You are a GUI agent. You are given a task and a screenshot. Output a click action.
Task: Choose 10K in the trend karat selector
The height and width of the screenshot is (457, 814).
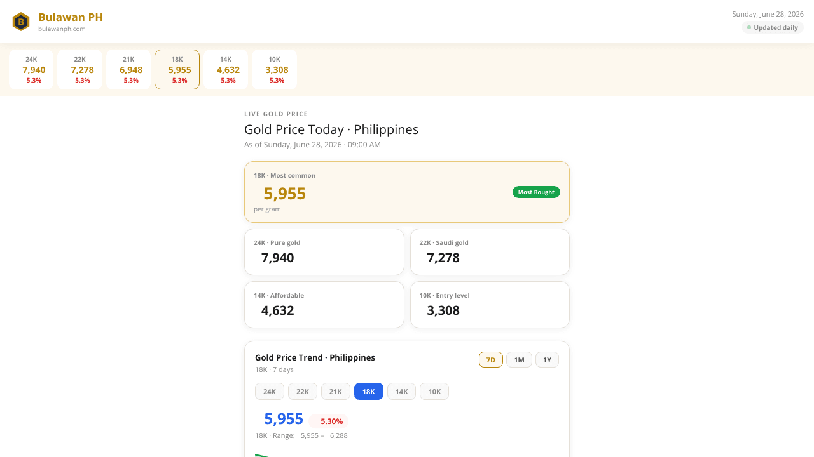click(x=434, y=392)
